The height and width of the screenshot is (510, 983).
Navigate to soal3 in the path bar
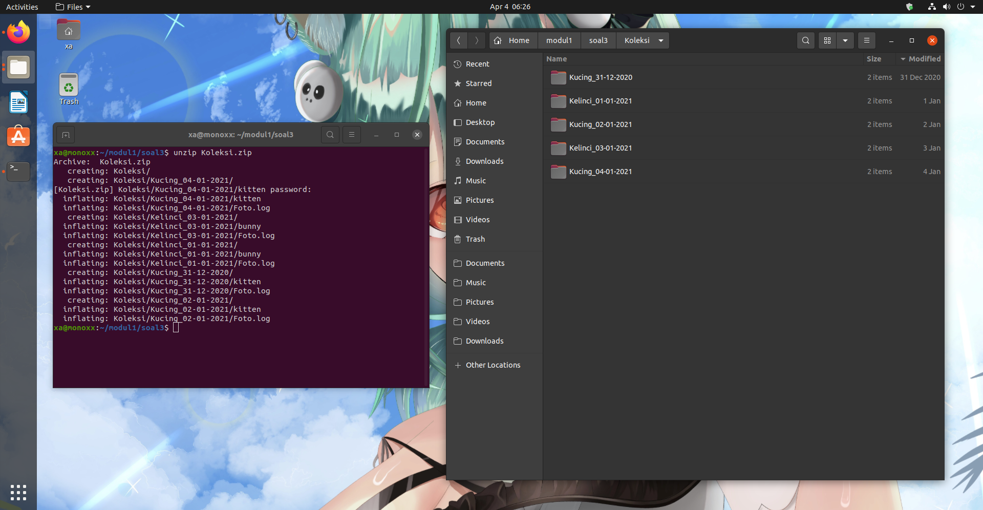599,40
